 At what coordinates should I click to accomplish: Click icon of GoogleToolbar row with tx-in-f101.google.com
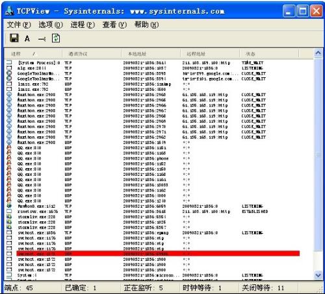(9, 79)
